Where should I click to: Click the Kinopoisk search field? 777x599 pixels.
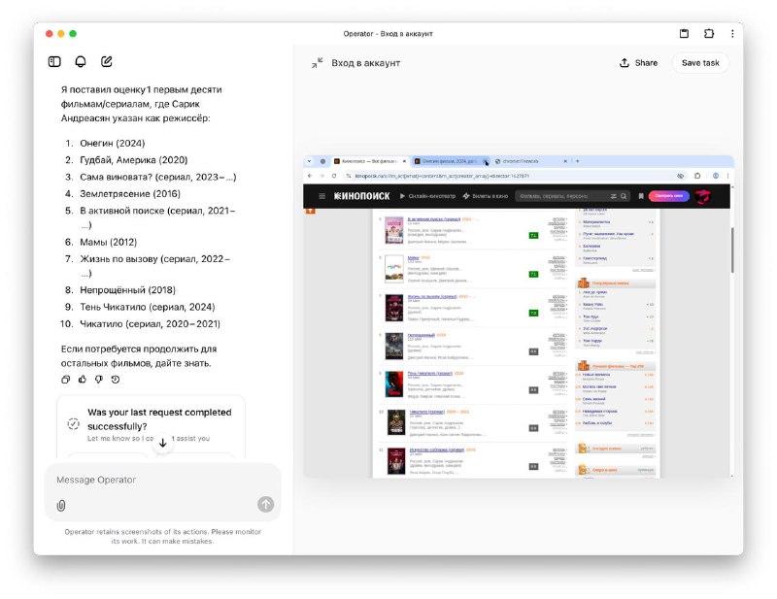(x=561, y=196)
